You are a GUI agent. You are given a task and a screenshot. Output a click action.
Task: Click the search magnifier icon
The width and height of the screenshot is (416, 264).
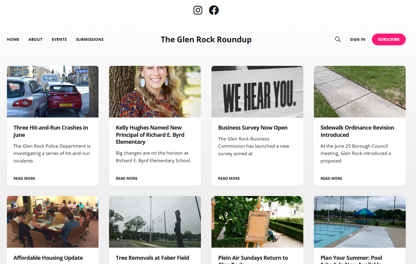click(x=337, y=39)
